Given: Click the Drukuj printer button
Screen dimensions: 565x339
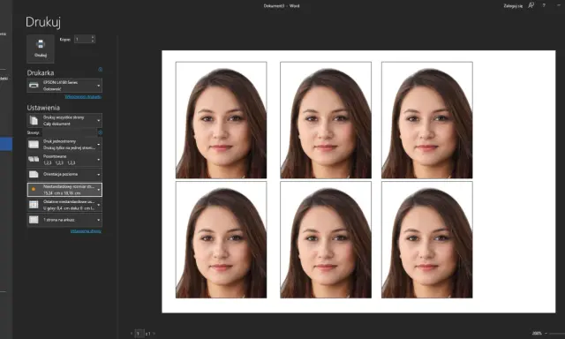Looking at the screenshot, I should [x=41, y=49].
